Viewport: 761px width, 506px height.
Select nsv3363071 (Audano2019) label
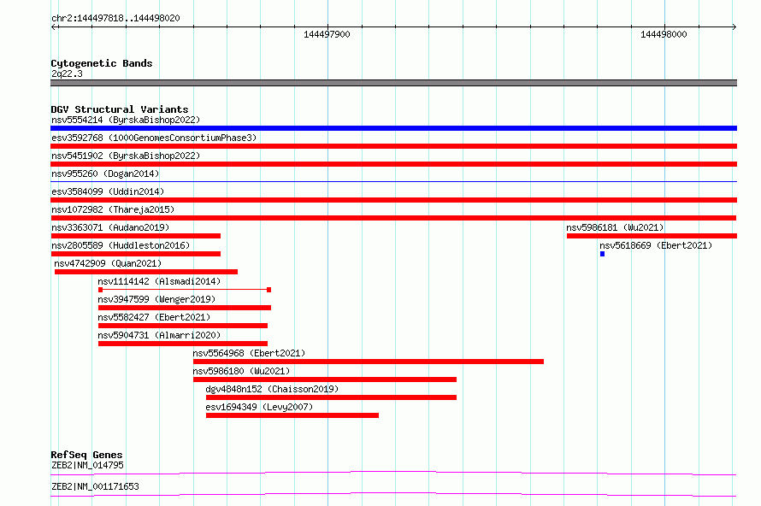pyautogui.click(x=110, y=227)
